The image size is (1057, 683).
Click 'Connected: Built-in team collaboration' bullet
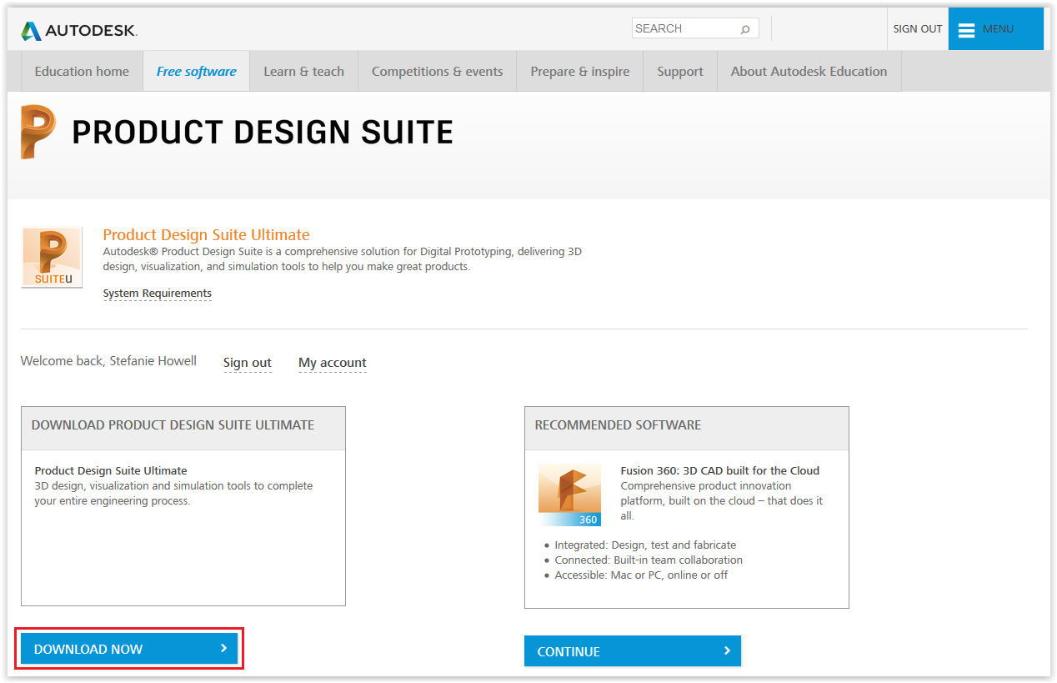point(649,560)
